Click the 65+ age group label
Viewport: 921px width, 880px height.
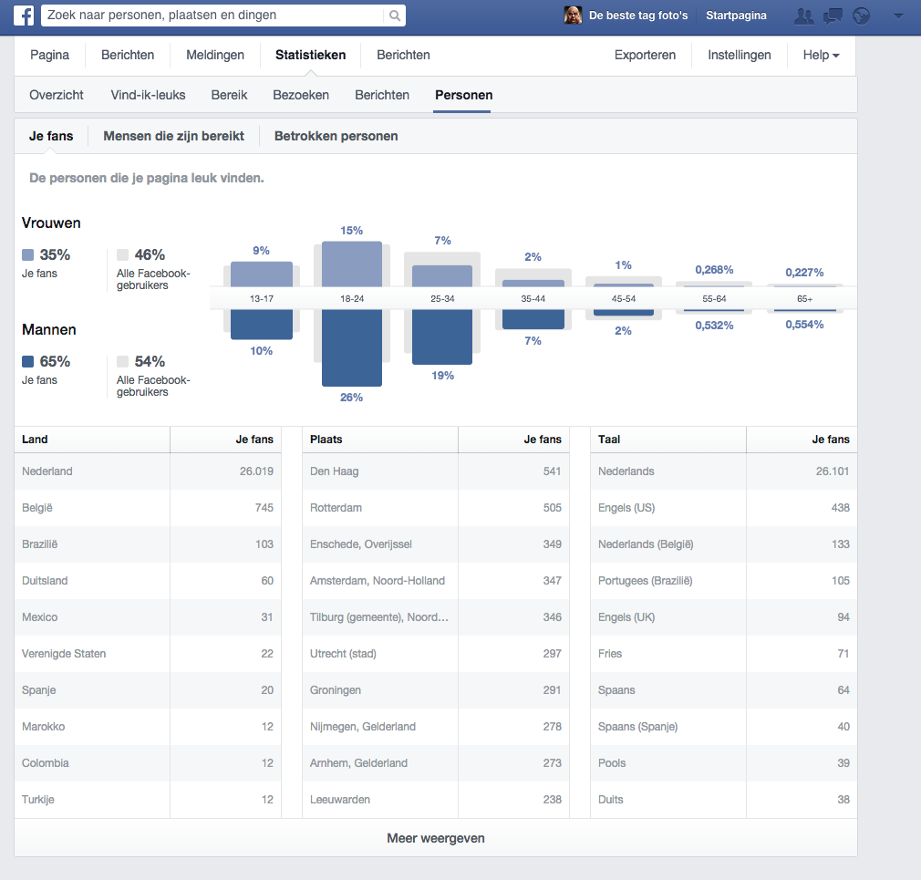pos(804,298)
